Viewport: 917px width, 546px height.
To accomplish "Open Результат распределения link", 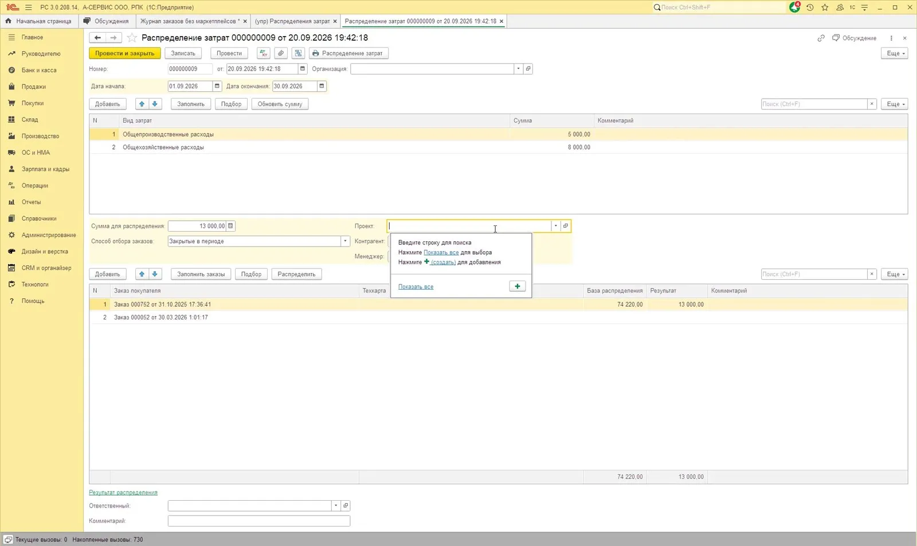I will coord(123,493).
